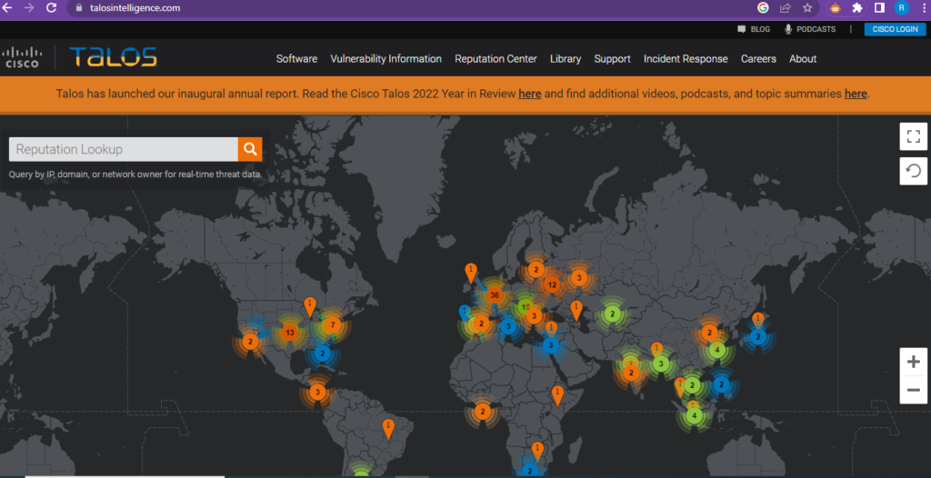
Task: Open the Reputation Center menu
Action: 496,59
